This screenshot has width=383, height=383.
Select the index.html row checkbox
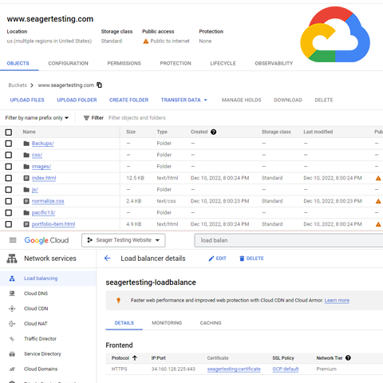coord(9,178)
